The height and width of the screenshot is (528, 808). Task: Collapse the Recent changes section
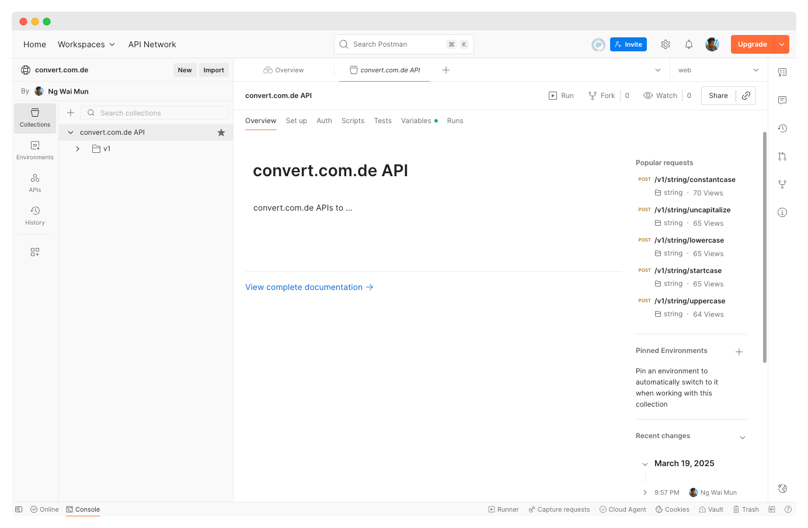click(x=743, y=437)
